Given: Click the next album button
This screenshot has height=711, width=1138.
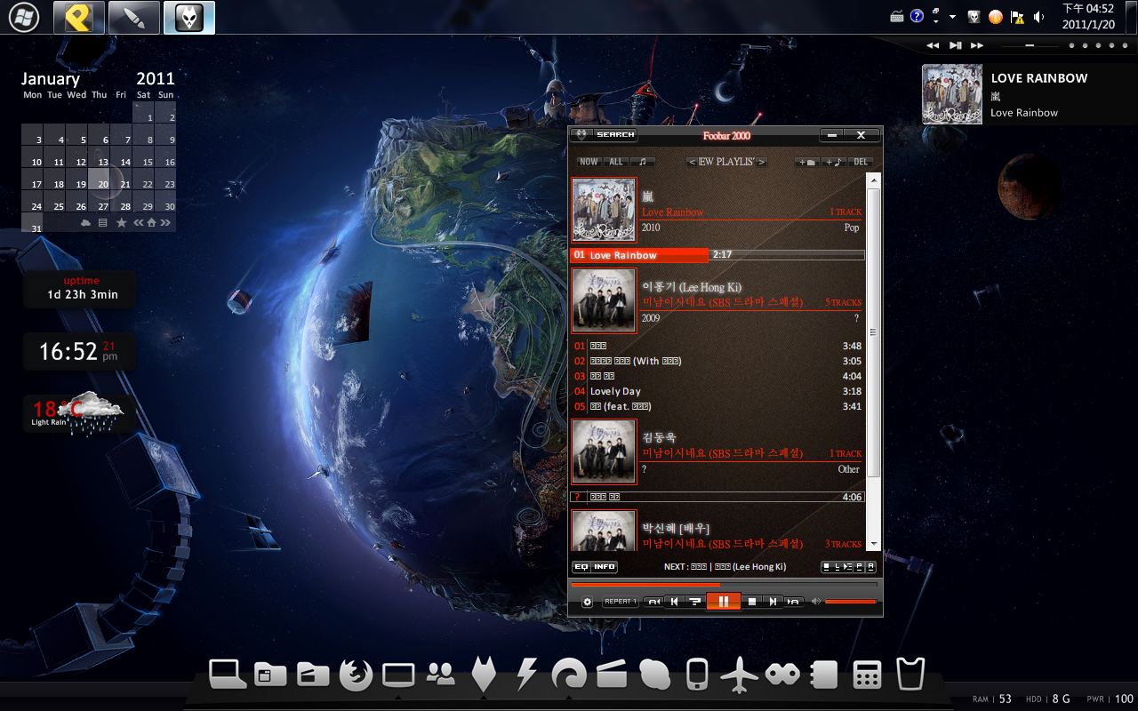Looking at the screenshot, I should point(794,602).
